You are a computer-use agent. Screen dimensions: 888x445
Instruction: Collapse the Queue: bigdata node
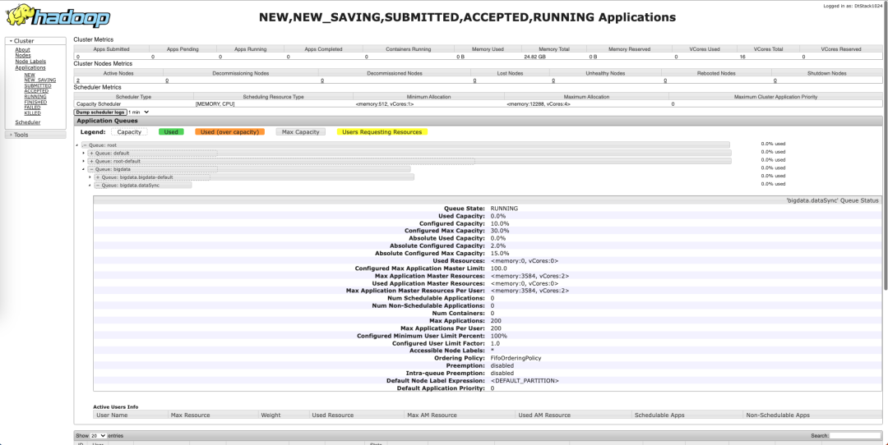[x=92, y=169]
